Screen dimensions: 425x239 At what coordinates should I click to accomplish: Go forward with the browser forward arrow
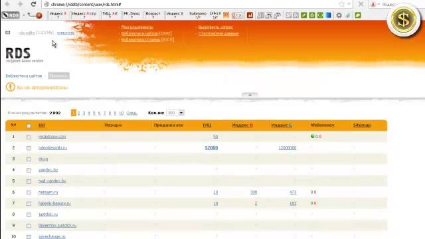[21, 4]
